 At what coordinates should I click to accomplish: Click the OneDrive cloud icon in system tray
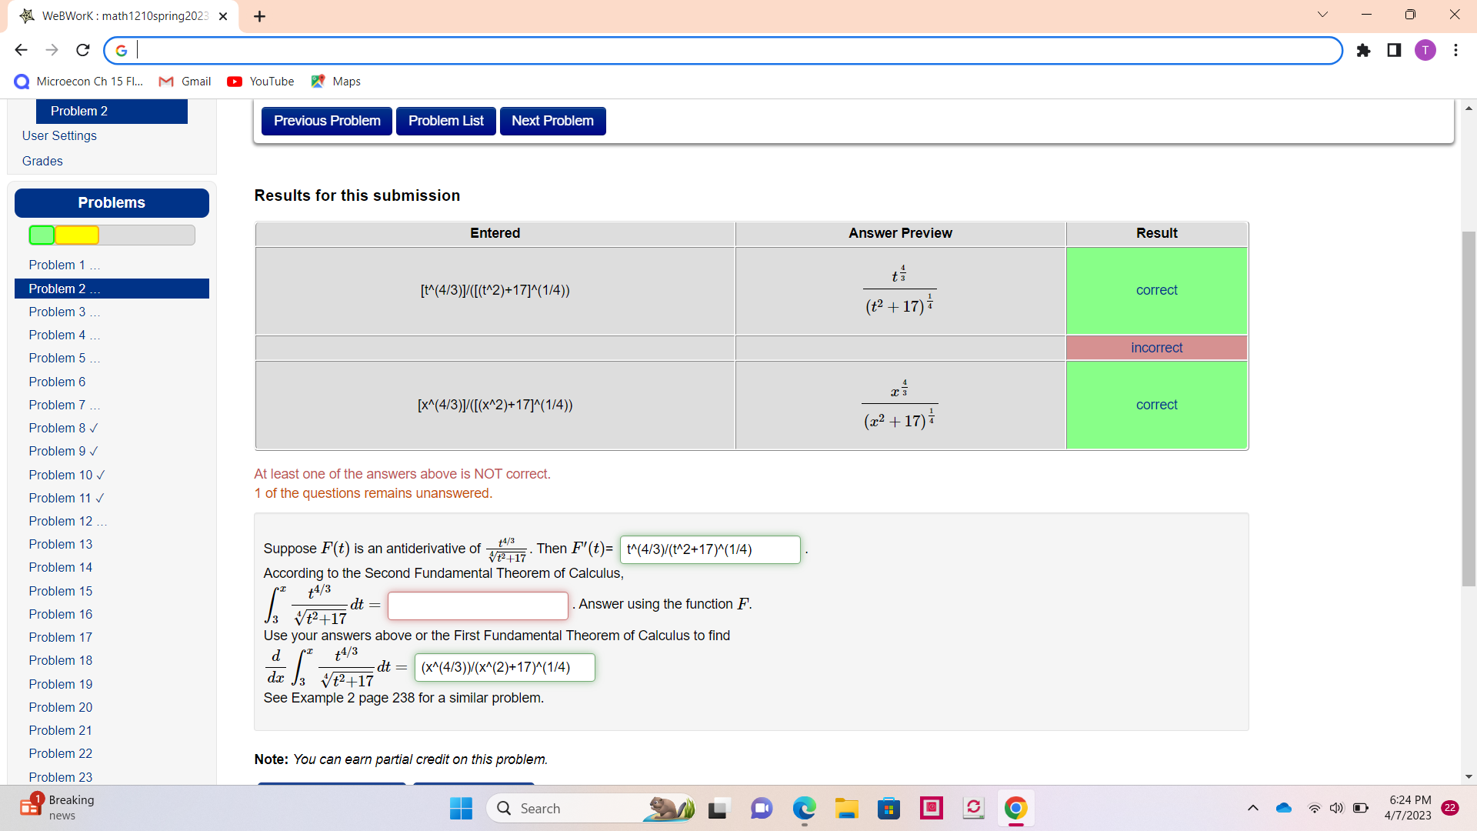click(x=1283, y=808)
